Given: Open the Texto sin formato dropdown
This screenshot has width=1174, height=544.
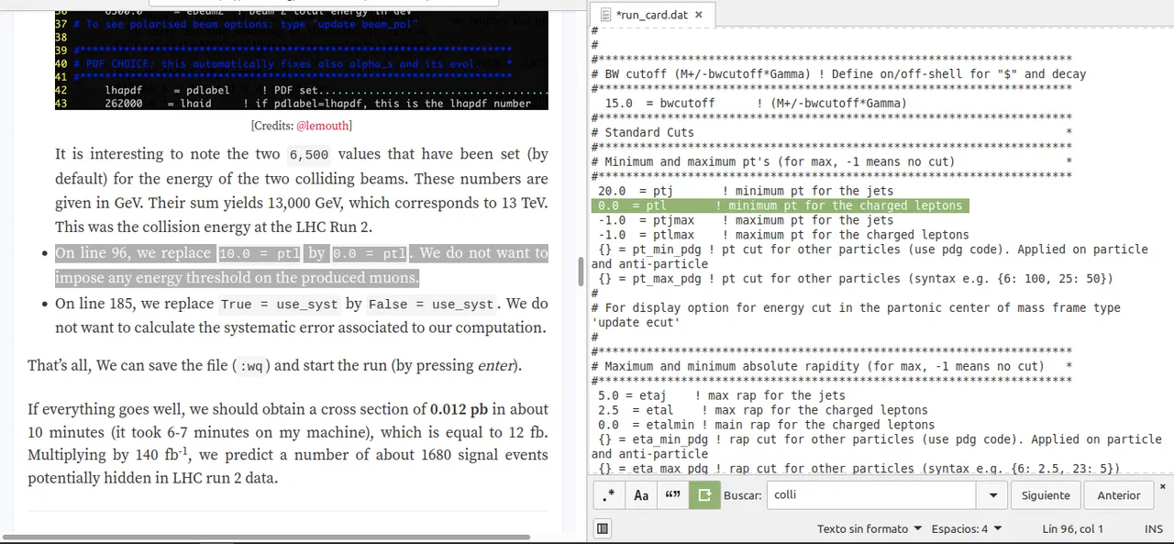Looking at the screenshot, I should (869, 528).
